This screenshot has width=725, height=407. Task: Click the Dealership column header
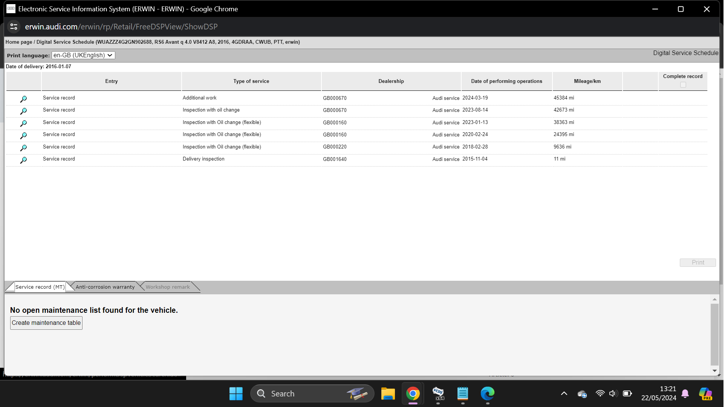392,81
